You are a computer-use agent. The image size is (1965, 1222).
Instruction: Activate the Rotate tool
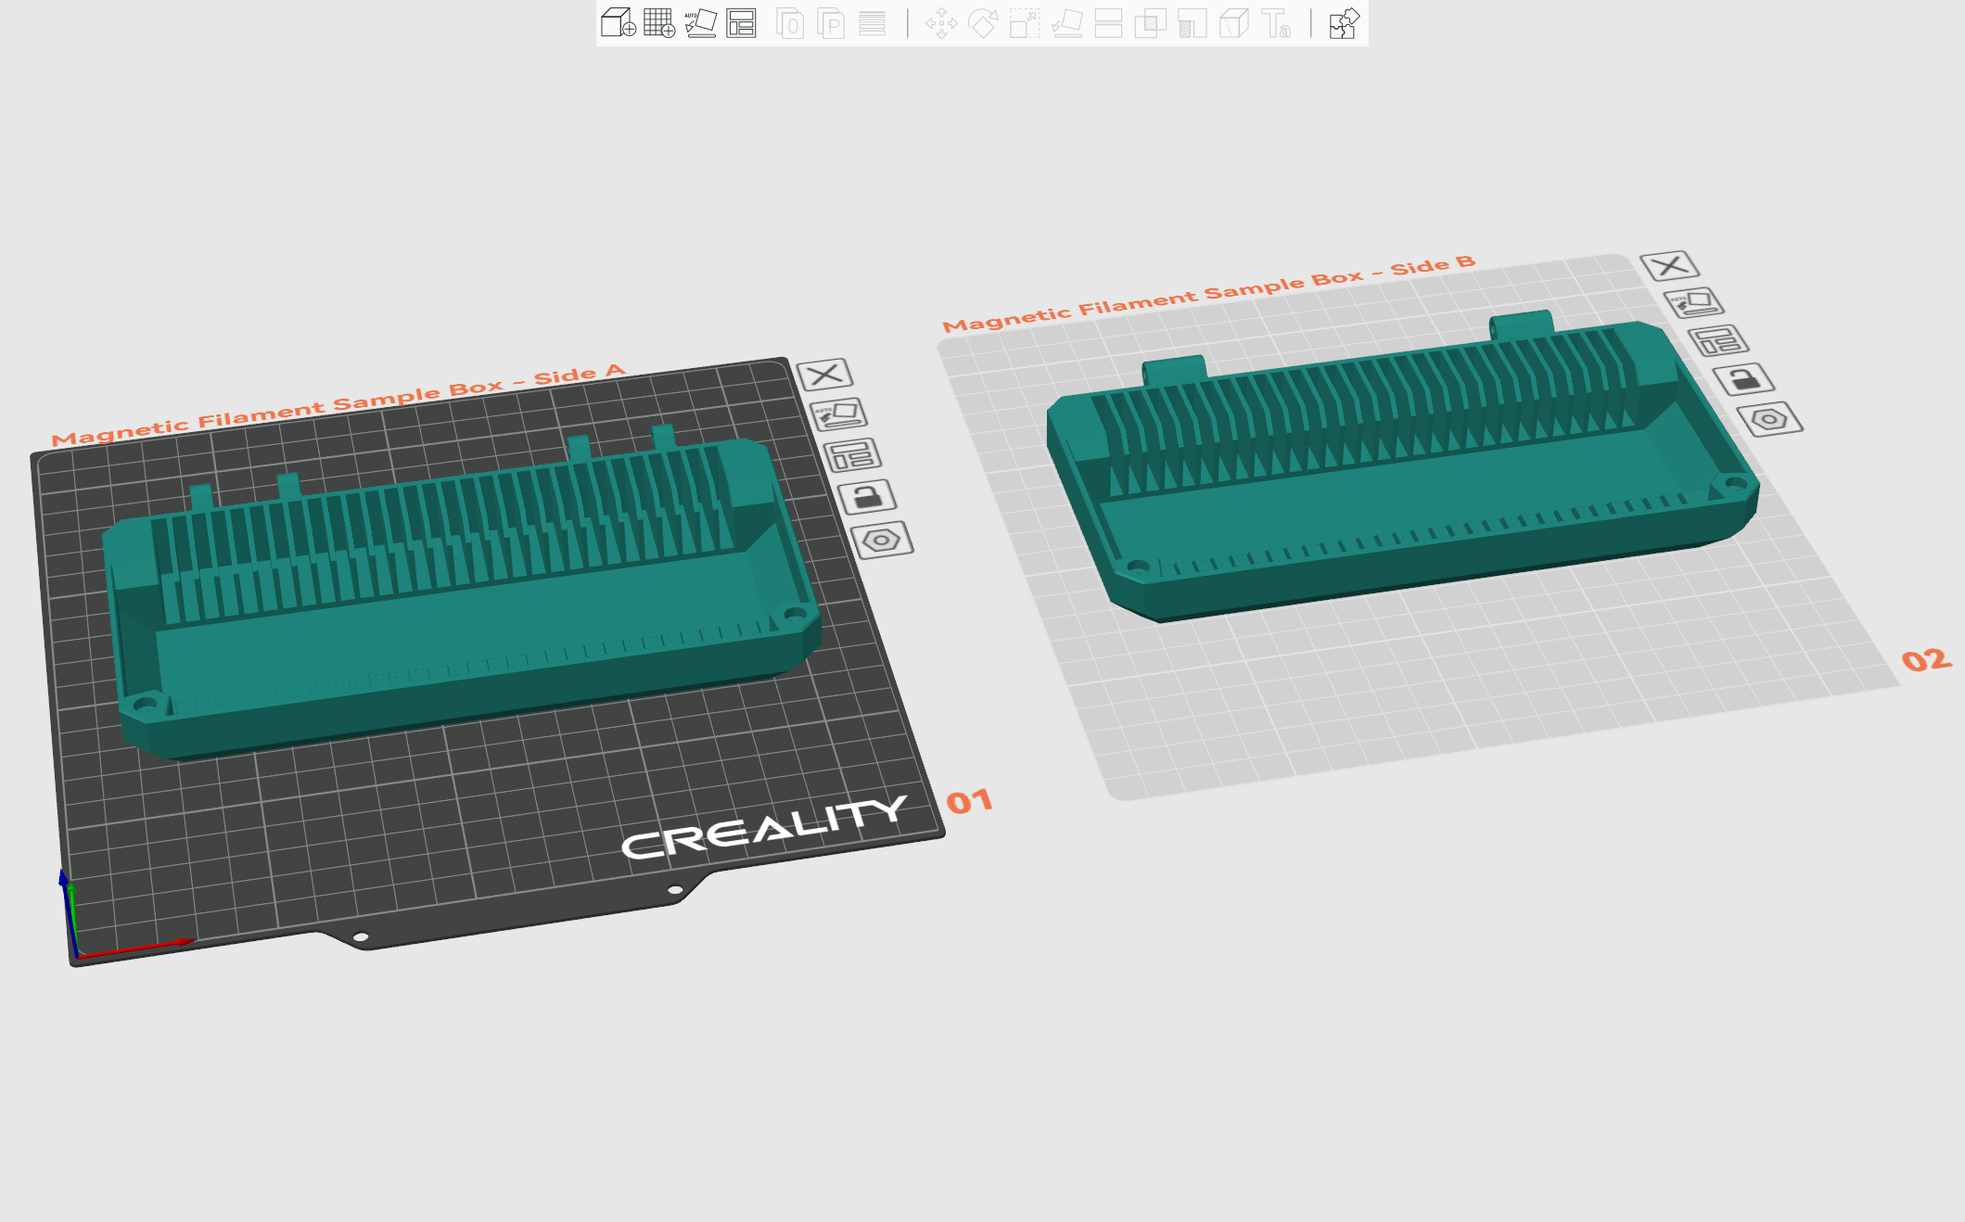coord(983,22)
